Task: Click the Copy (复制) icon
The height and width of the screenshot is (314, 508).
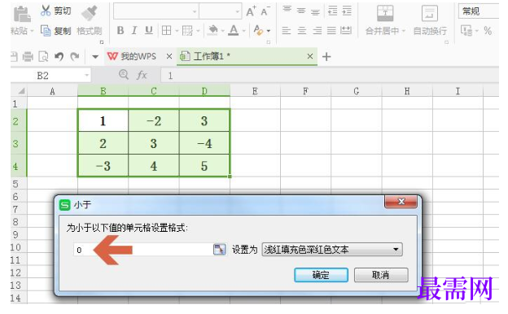Action: tap(46, 31)
